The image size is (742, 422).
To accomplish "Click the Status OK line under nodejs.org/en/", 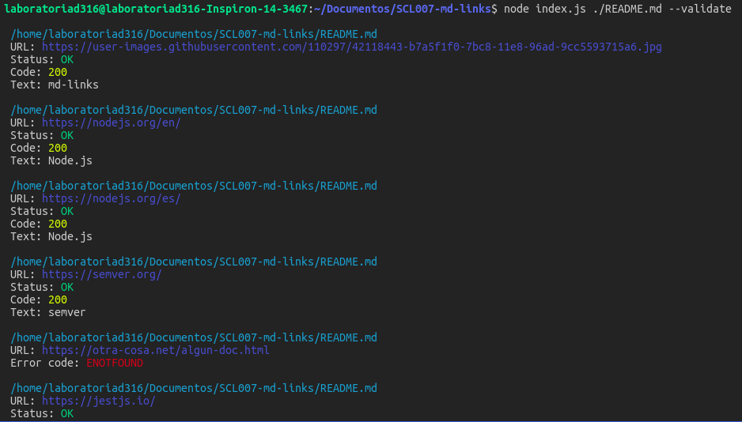I will point(42,135).
